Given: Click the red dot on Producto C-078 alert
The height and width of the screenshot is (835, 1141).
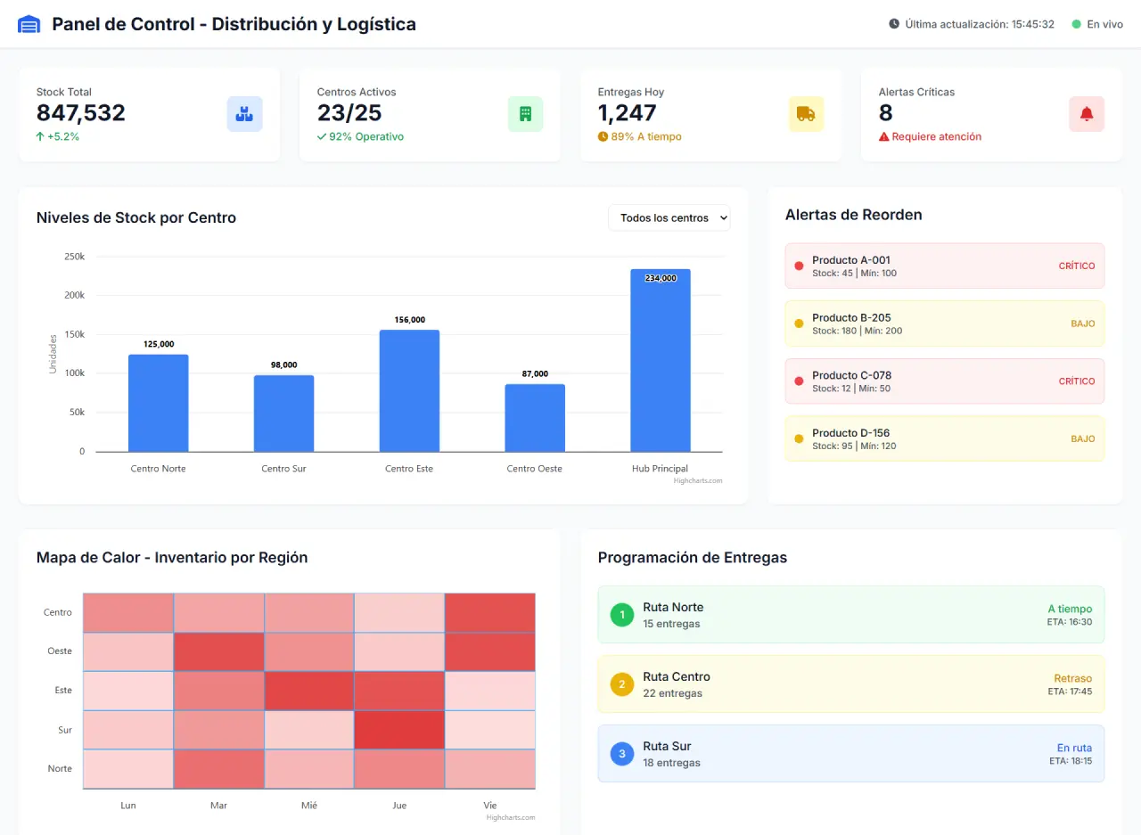Looking at the screenshot, I should [799, 381].
